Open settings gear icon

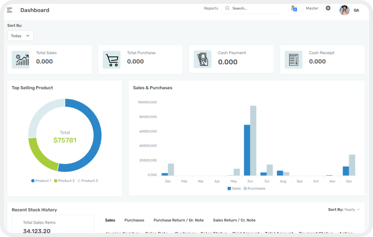pyautogui.click(x=328, y=8)
